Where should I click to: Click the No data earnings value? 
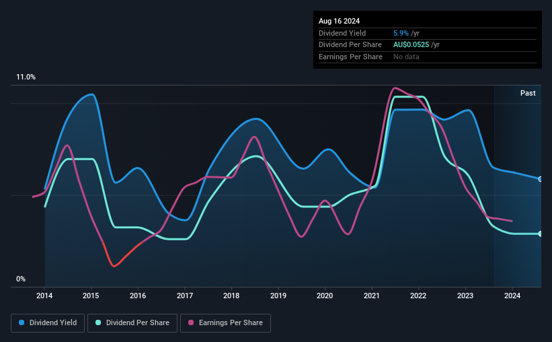pos(406,57)
